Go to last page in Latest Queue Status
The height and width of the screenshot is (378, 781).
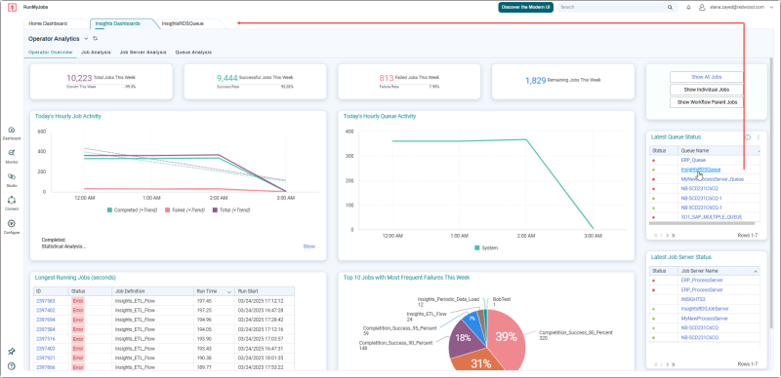point(674,235)
